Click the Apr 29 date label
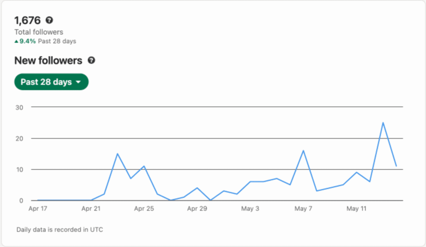This screenshot has width=426, height=247. [x=197, y=209]
